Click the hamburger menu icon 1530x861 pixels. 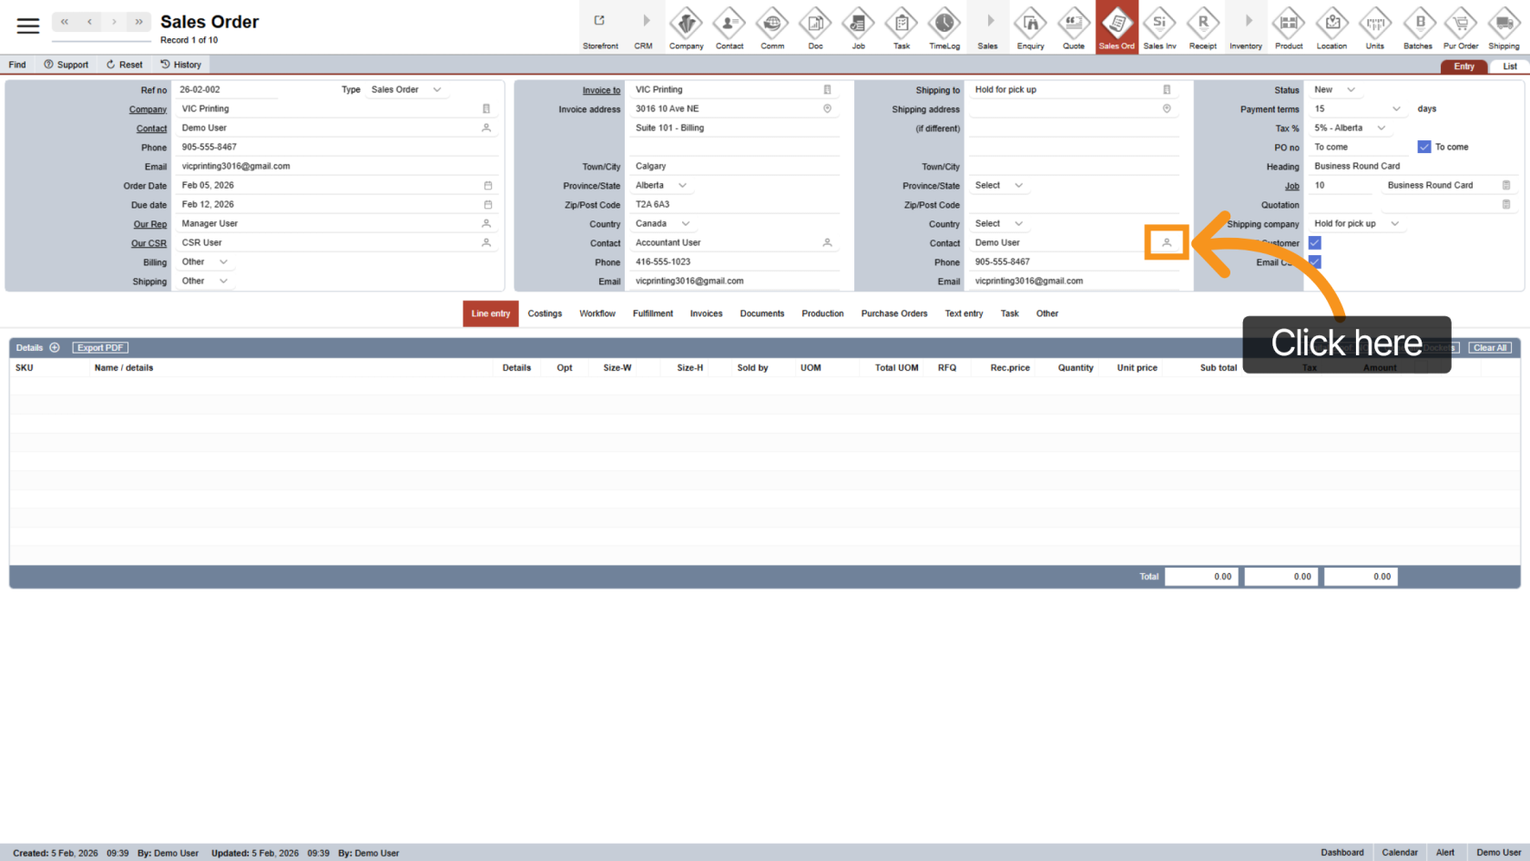click(28, 26)
